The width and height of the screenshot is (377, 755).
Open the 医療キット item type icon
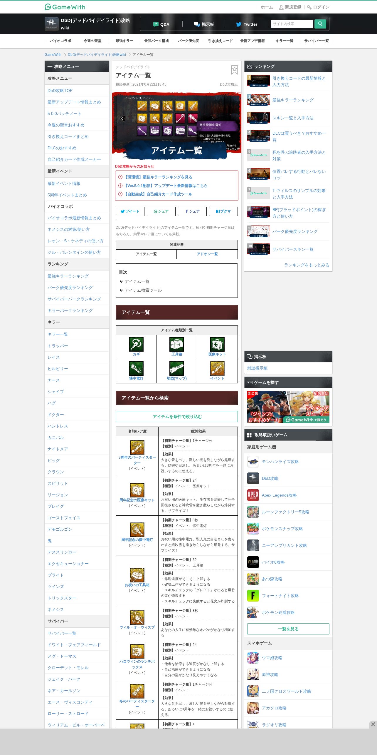click(x=217, y=344)
